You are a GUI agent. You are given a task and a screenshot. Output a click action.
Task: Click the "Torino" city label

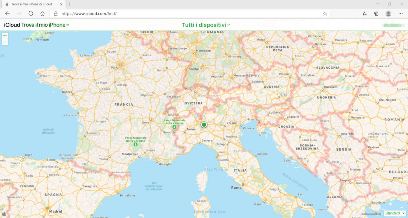point(191,129)
